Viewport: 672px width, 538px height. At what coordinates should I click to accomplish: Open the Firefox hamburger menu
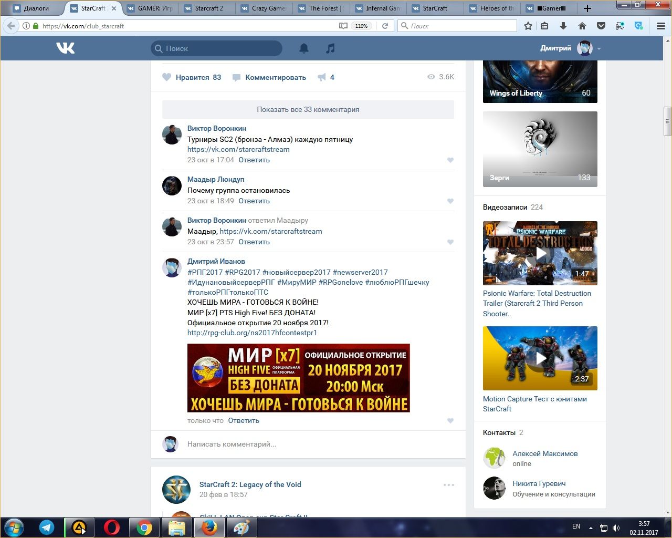tap(661, 26)
